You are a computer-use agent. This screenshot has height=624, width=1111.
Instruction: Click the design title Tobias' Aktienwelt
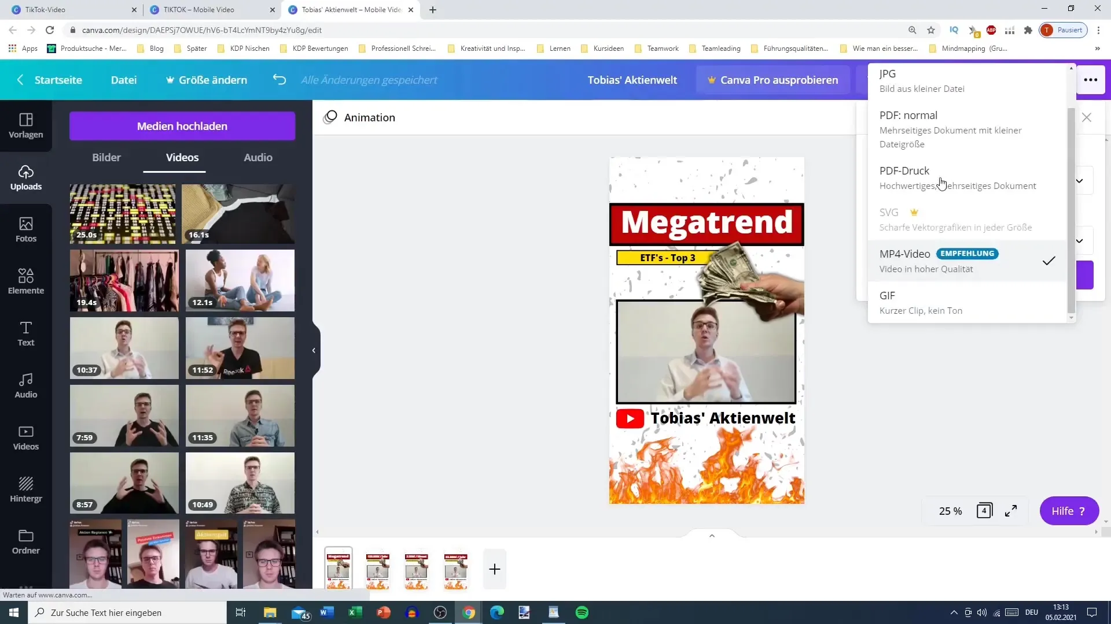pyautogui.click(x=632, y=80)
